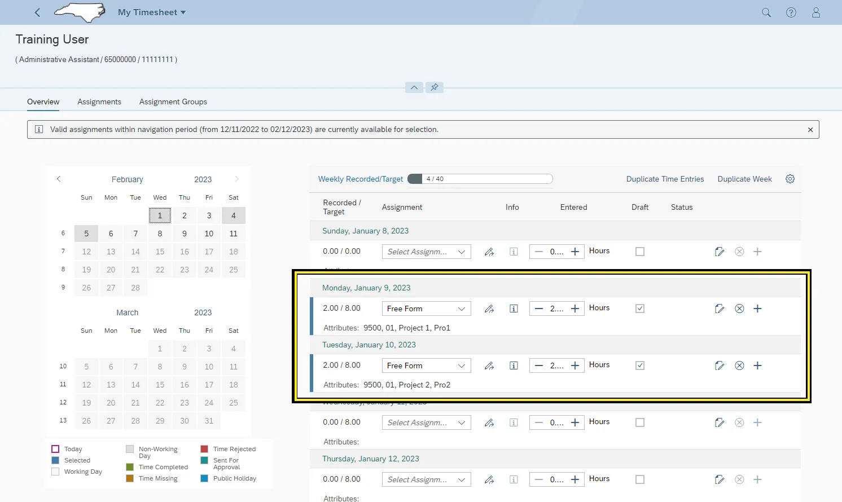
Task: Switch to the Assignments tab
Action: [99, 102]
